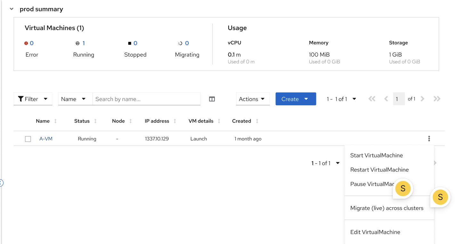456x244 pixels.
Task: Open the Actions dropdown
Action: tap(253, 99)
